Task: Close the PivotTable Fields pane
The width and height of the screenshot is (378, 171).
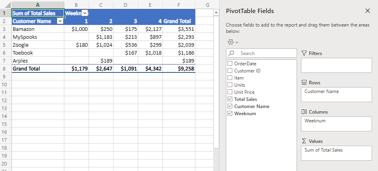Action: click(367, 11)
